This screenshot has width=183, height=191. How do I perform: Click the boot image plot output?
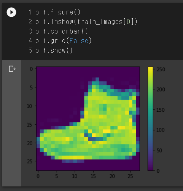[x=88, y=119]
